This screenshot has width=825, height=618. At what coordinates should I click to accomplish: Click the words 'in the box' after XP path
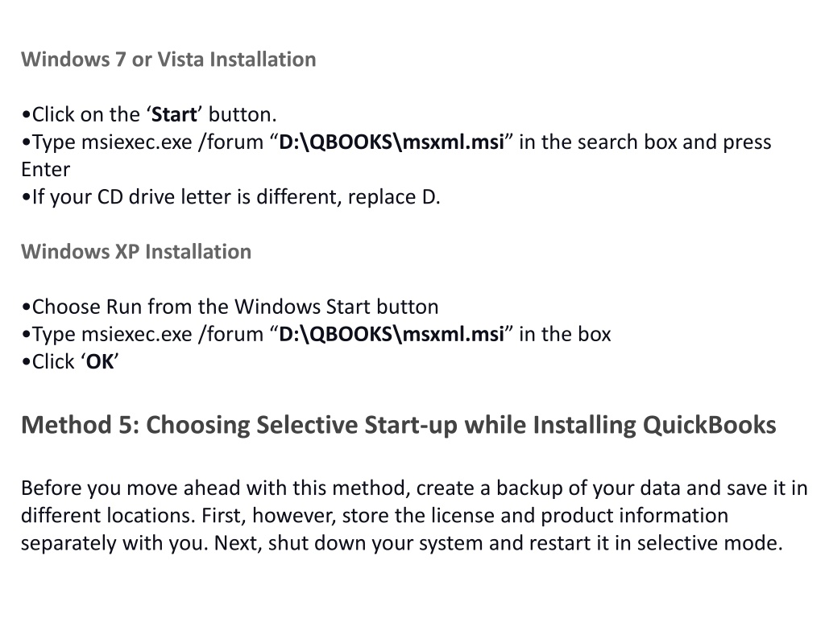click(565, 334)
